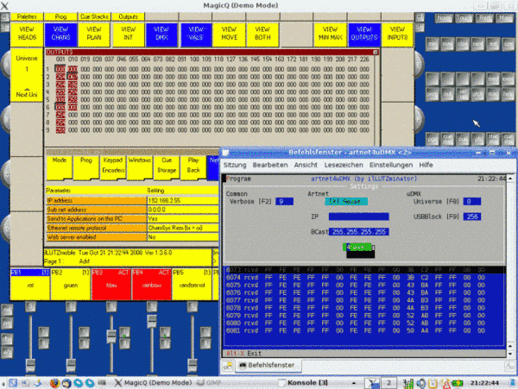
Task: Toggle the VIEW VALS button
Action: point(196,35)
